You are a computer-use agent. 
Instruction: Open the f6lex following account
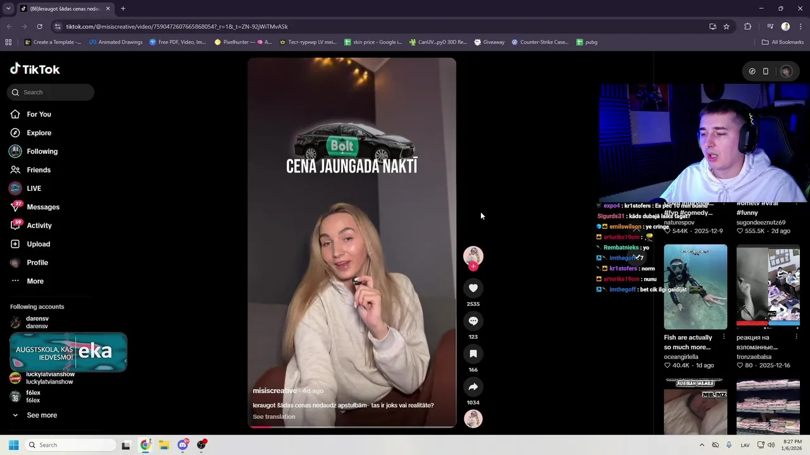coord(25,396)
